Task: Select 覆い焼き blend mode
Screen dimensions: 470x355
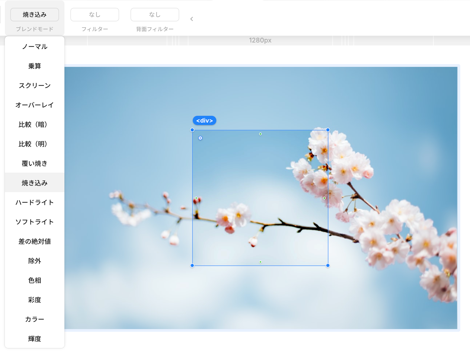Action: [35, 164]
